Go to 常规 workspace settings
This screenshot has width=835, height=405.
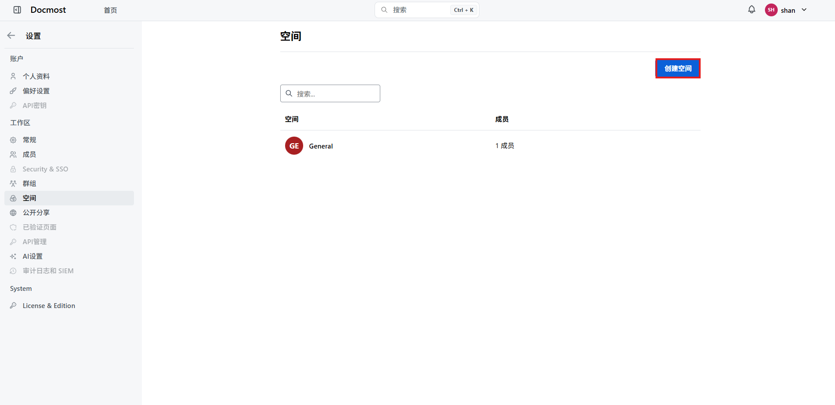pyautogui.click(x=69, y=140)
